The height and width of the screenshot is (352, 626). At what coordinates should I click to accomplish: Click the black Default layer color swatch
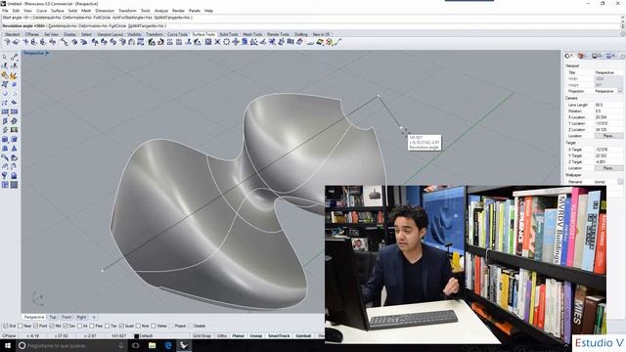point(137,336)
